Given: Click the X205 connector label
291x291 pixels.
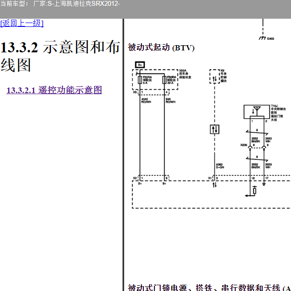Looking at the screenshot, I should click(243, 145).
